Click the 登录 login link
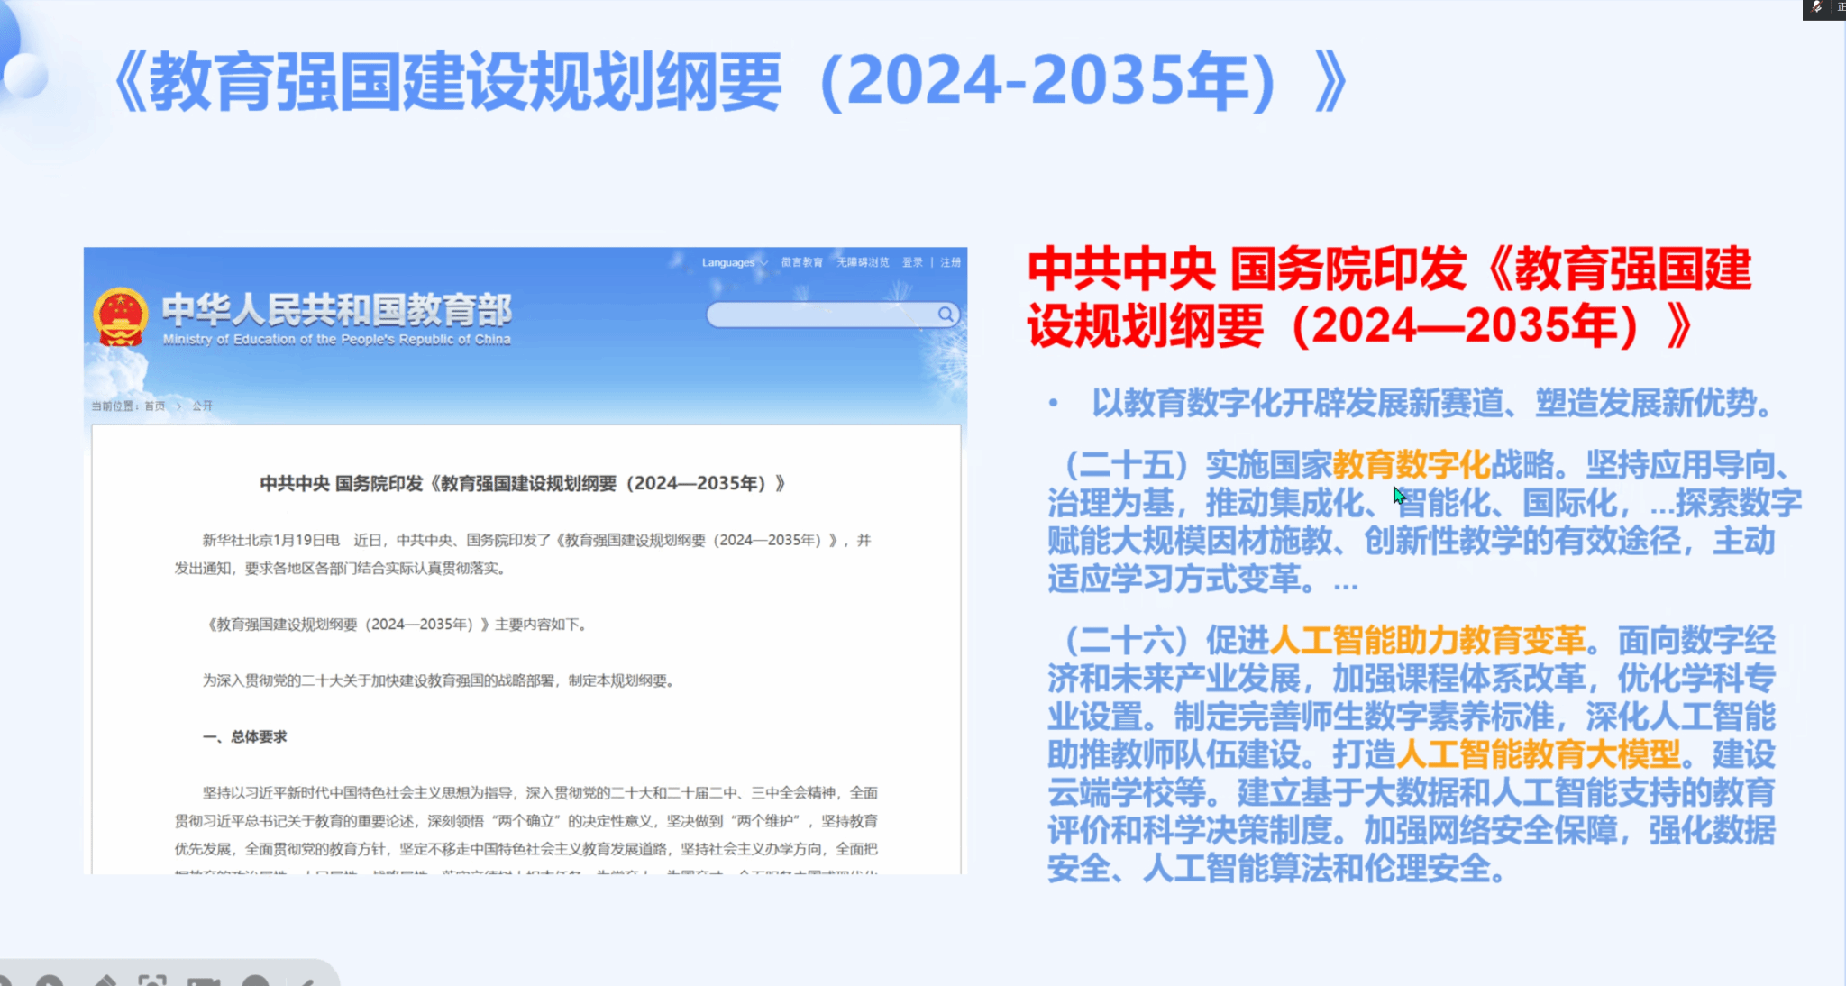This screenshot has width=1846, height=986. point(912,262)
